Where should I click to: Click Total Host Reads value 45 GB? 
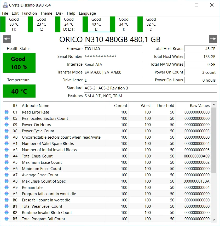201,49
